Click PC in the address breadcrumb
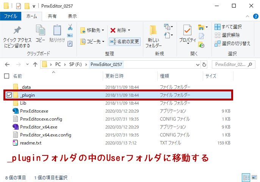The width and height of the screenshot is (260, 182). 58,64
